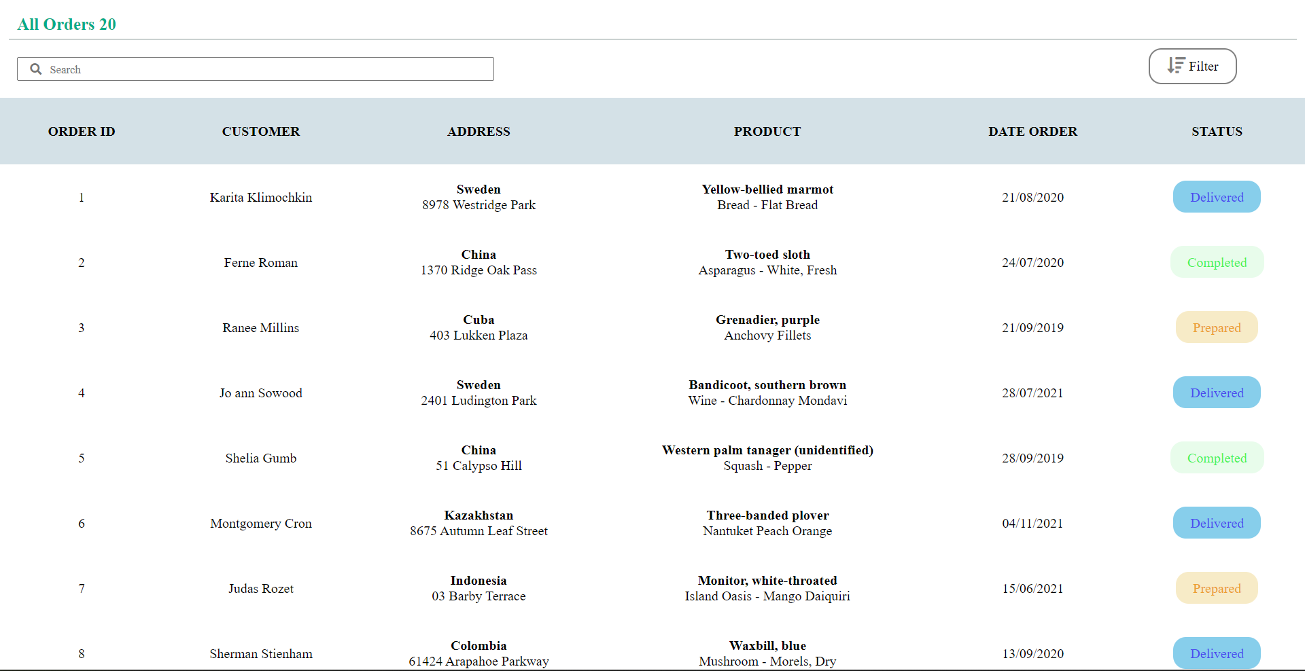Click the PRODUCT column header
The width and height of the screenshot is (1305, 671).
pos(767,131)
